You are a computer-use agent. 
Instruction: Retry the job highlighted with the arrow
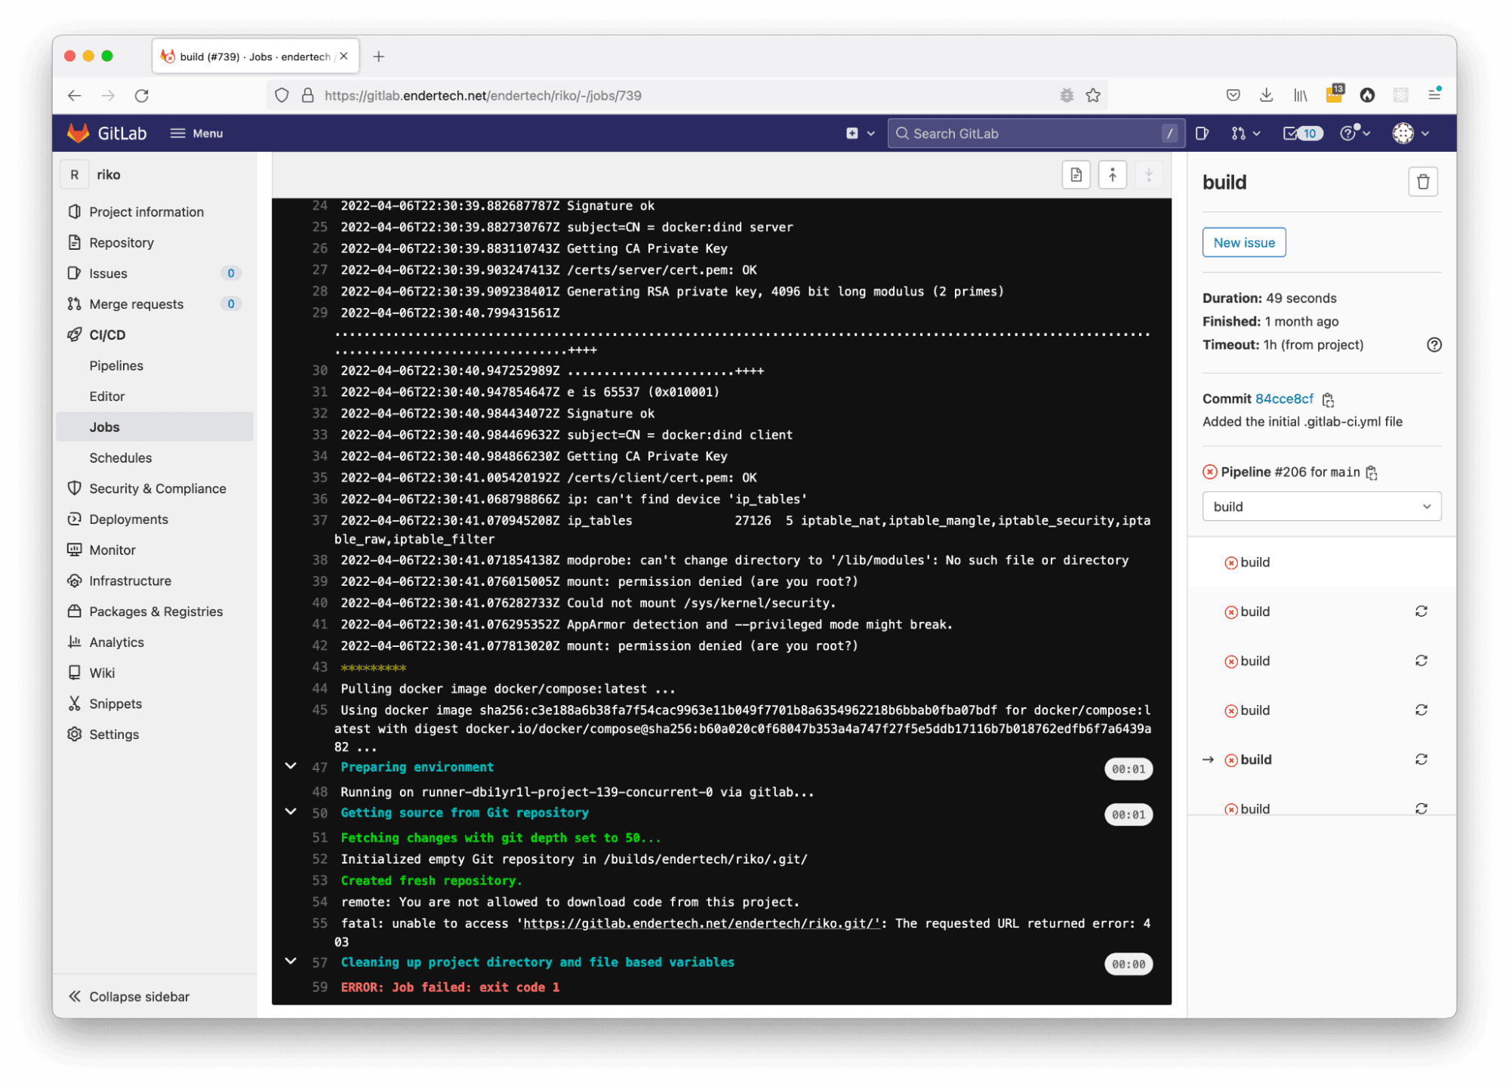pos(1421,759)
